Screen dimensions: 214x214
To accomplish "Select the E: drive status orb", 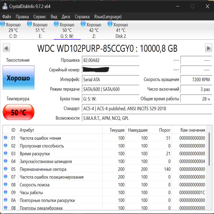I will coord(30,24).
